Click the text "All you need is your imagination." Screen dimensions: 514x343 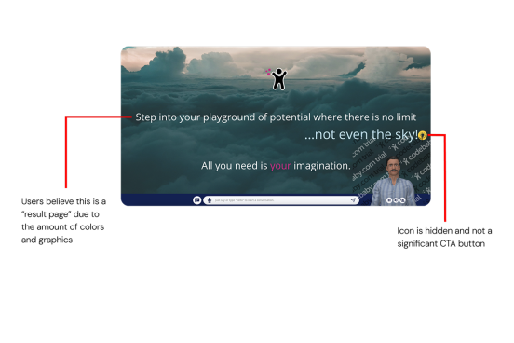276,166
